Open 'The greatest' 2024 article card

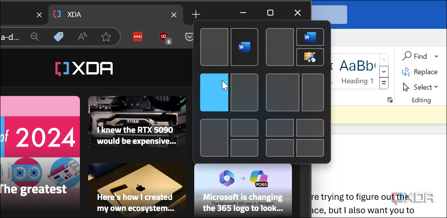[x=40, y=156]
